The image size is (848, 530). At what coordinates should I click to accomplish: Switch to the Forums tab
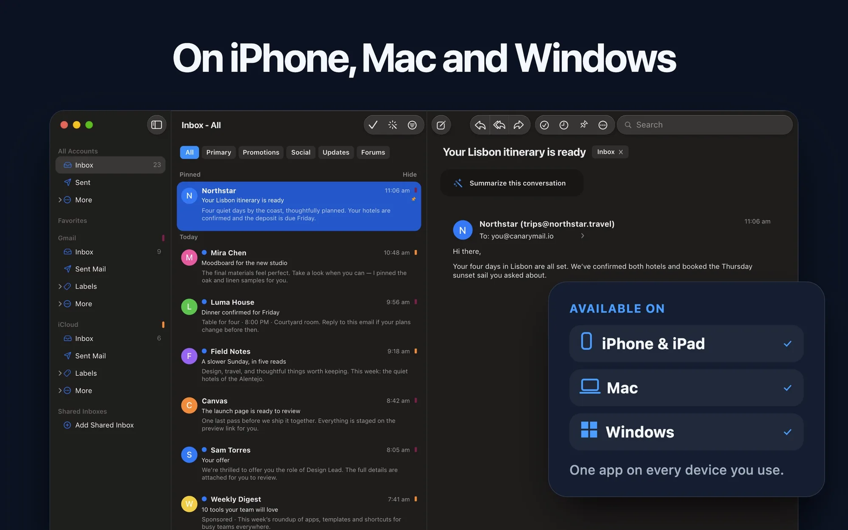[373, 152]
